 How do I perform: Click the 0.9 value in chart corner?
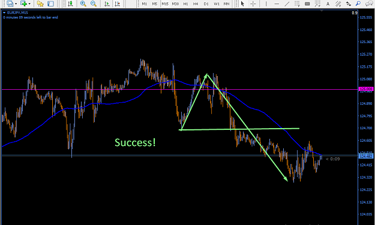click(355, 13)
